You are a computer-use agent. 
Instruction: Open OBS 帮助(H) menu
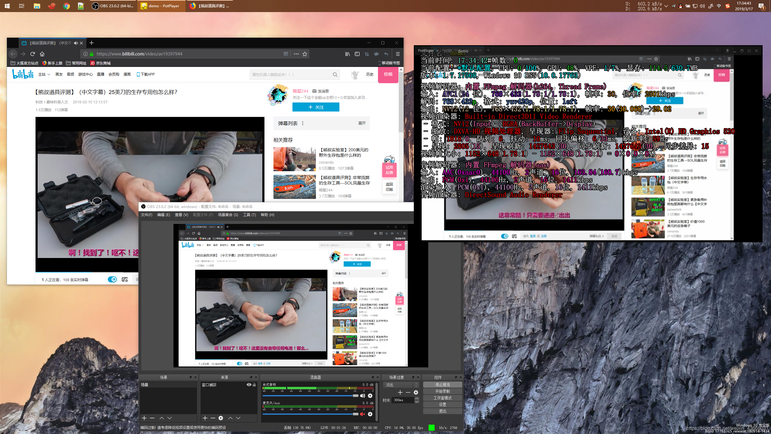267,215
